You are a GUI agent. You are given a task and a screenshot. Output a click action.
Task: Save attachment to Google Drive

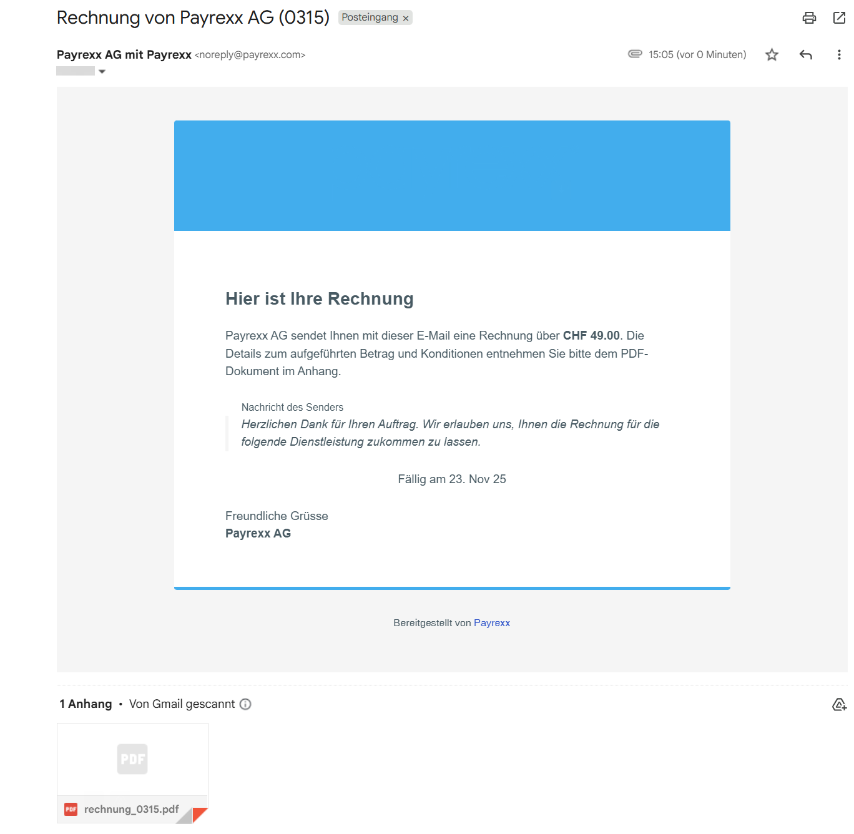839,705
